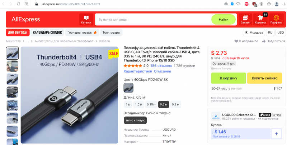Click the heart bookmark icon in address bar
The width and height of the screenshot is (287, 145).
pyautogui.click(x=238, y=4)
